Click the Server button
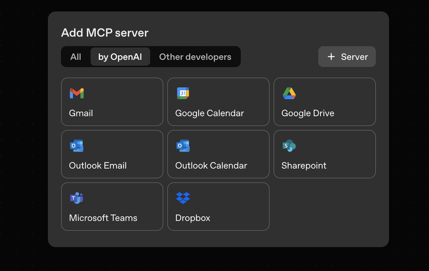This screenshot has width=429, height=271. point(347,56)
